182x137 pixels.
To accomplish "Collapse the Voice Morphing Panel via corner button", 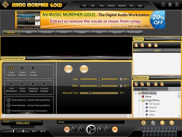I will click(130, 58).
